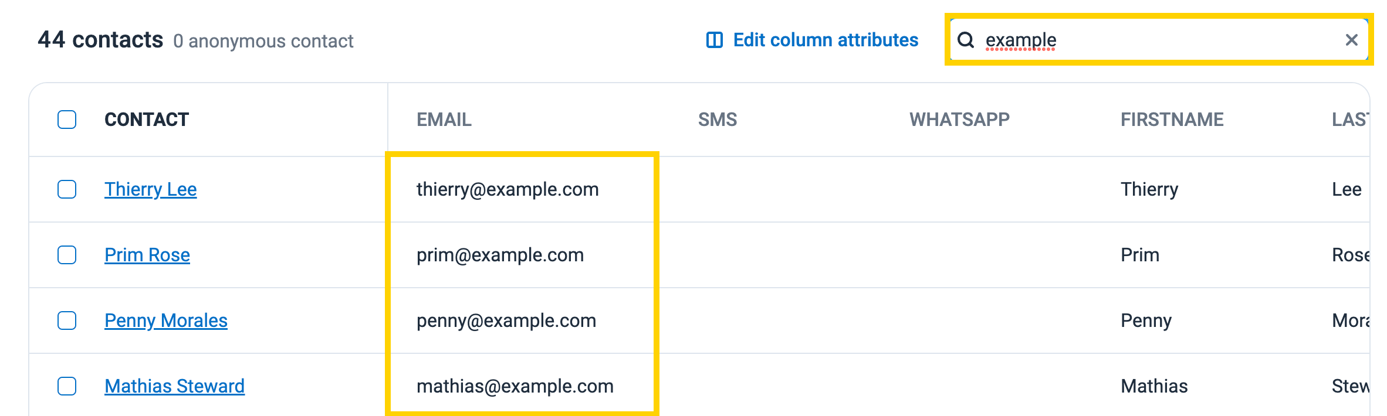Tick the Penny Morales row checkbox
The image size is (1387, 416).
67,320
